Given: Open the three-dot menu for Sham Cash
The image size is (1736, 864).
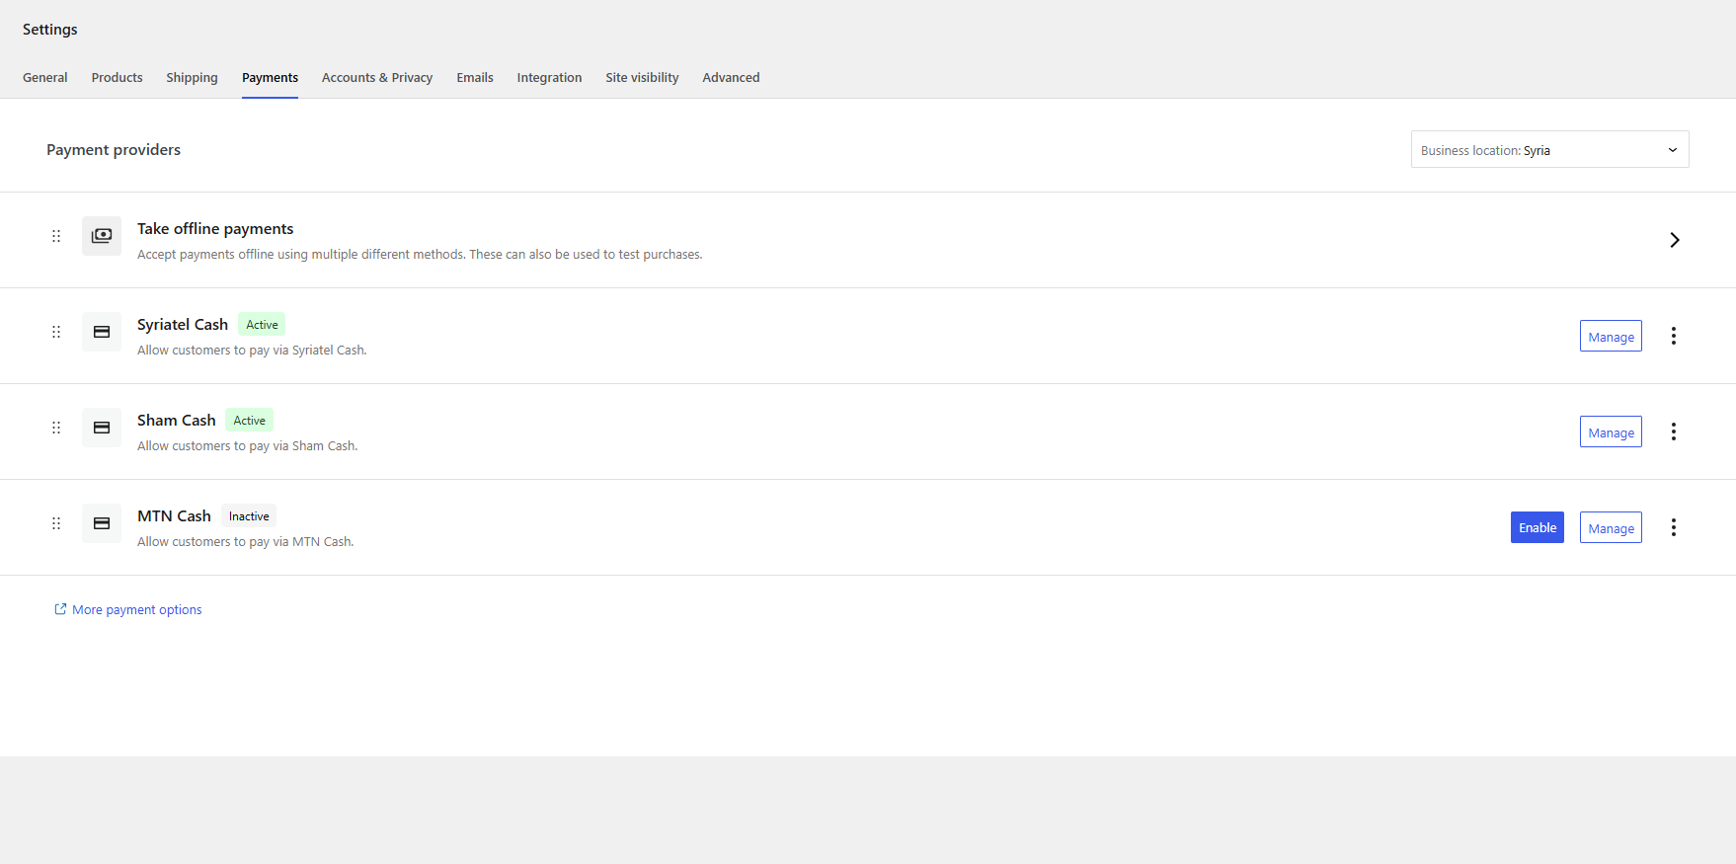Looking at the screenshot, I should [1674, 432].
